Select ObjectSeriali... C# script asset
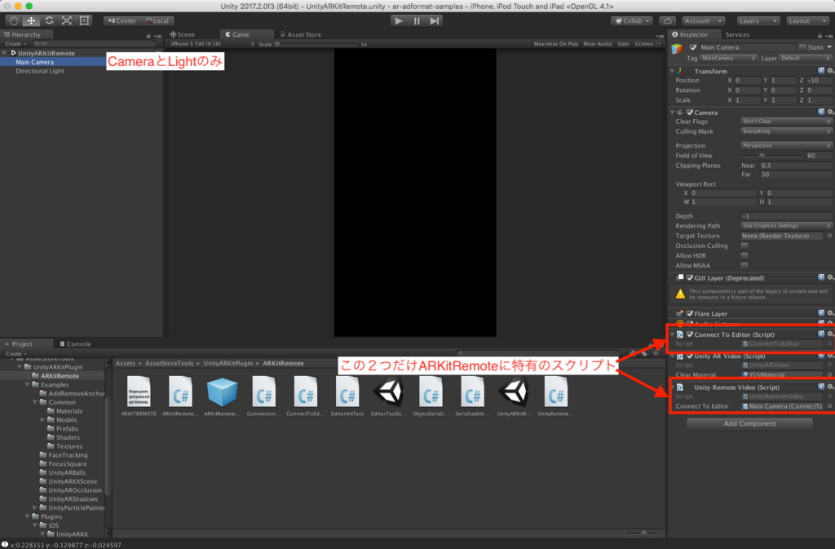The image size is (835, 549). point(431,396)
